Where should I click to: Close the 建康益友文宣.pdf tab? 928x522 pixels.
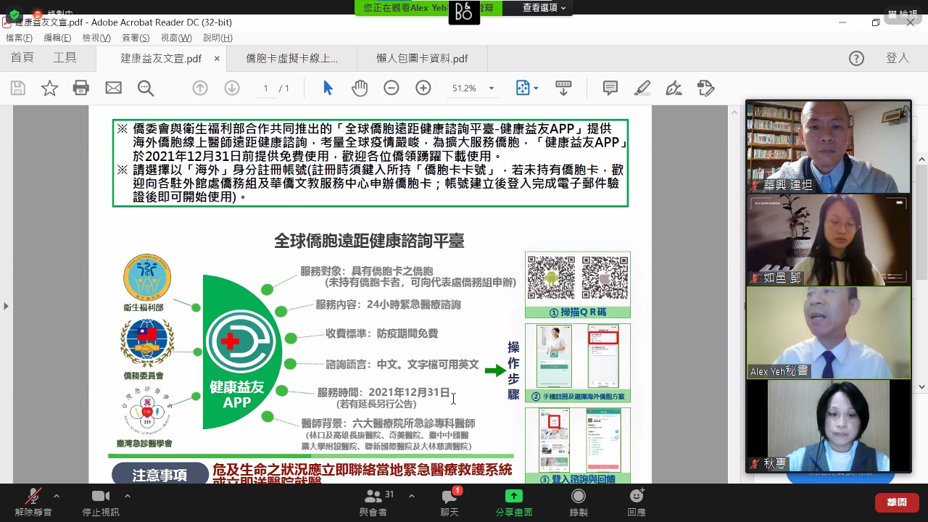(x=216, y=59)
